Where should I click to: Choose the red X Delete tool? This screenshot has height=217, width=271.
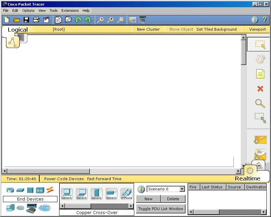[x=260, y=89]
